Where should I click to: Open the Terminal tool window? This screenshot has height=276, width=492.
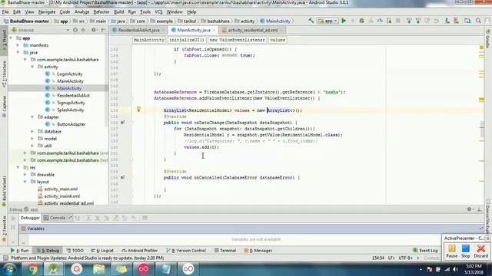(225, 251)
